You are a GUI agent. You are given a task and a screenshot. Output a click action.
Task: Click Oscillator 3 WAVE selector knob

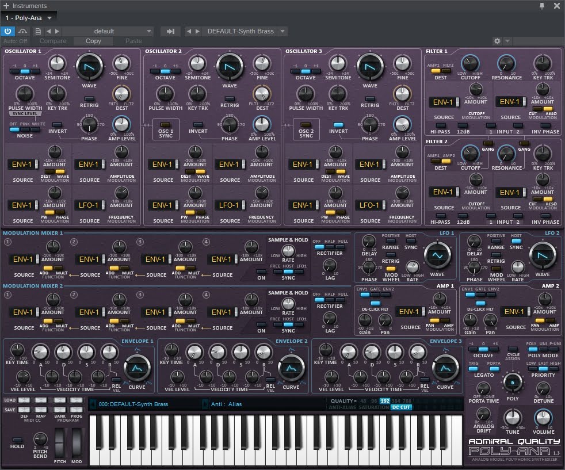tap(370, 67)
